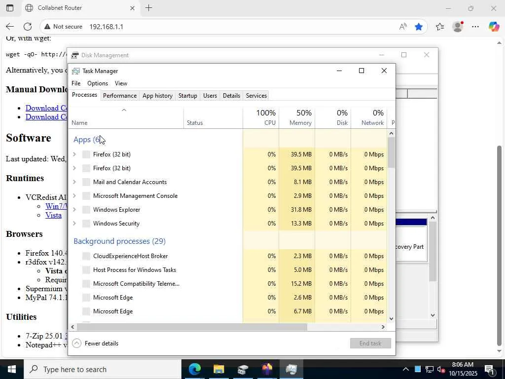Open Task Manager View menu
The image size is (505, 379).
click(x=121, y=83)
